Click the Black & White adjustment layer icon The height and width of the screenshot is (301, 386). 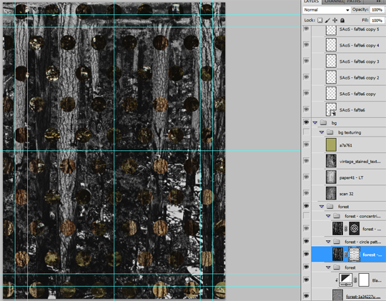coord(346,280)
